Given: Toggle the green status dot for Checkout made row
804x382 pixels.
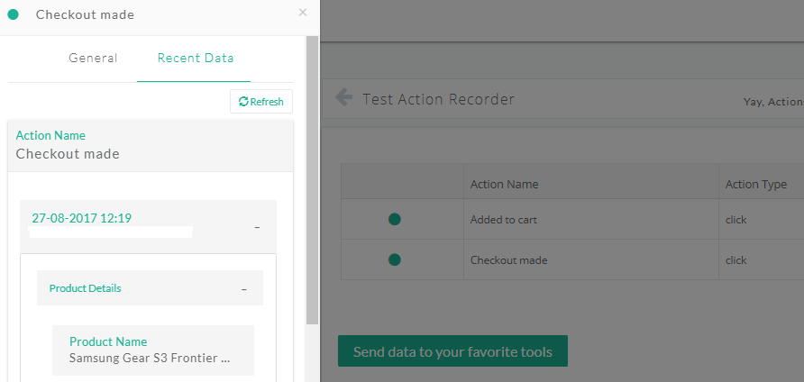Looking at the screenshot, I should pyautogui.click(x=394, y=260).
